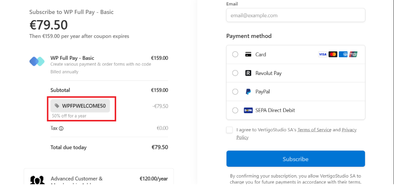This screenshot has height=186, width=394.
Task: Click the American Express brand icon
Action: 343,54
